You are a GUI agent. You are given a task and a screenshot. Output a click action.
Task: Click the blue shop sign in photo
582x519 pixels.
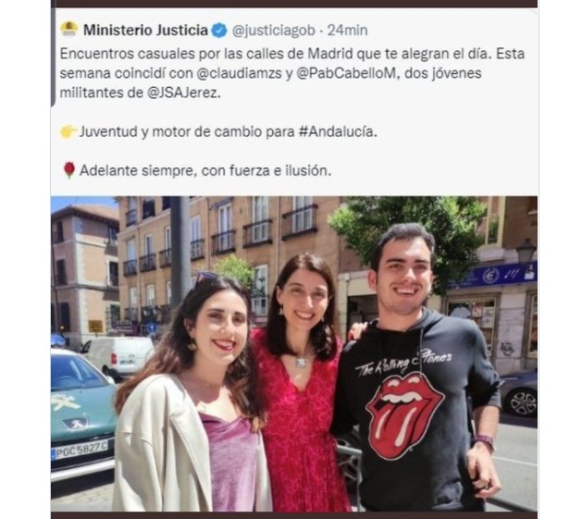pyautogui.click(x=491, y=276)
